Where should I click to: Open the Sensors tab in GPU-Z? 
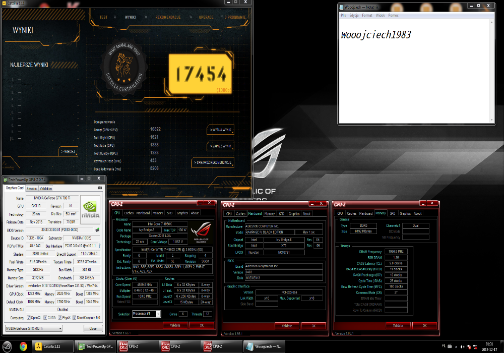(x=31, y=189)
